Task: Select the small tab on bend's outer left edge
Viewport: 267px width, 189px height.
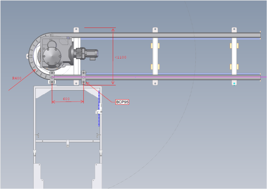Action: [27, 56]
